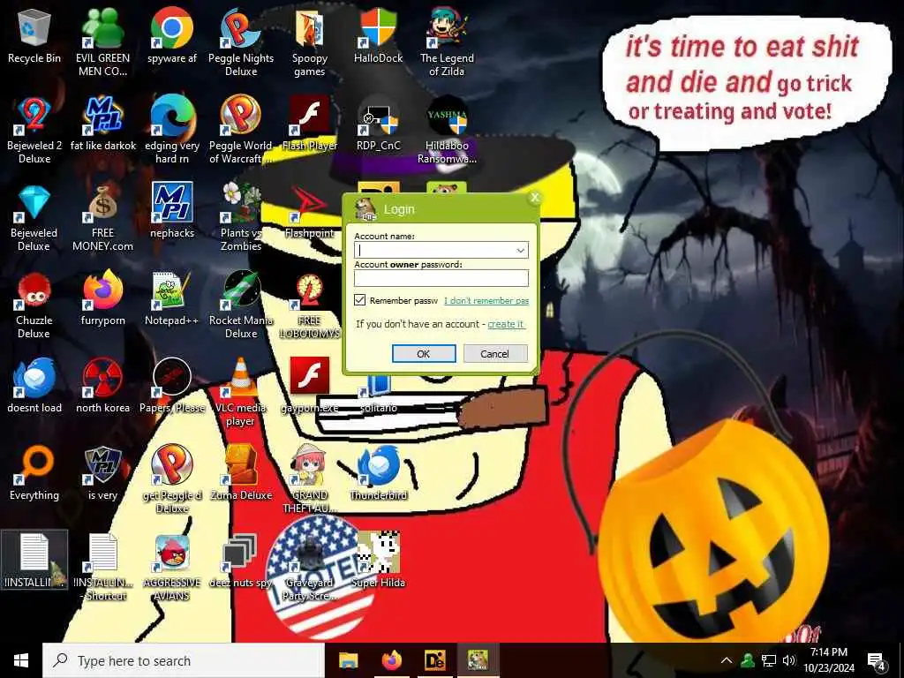The height and width of the screenshot is (678, 904).
Task: Open Peggle Nights Deluxe shortcut
Action: point(241,41)
